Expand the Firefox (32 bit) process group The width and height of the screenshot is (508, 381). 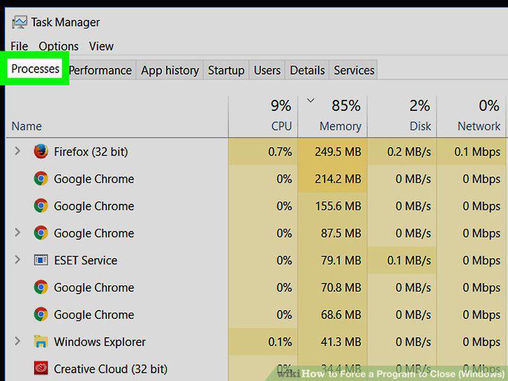coord(17,151)
